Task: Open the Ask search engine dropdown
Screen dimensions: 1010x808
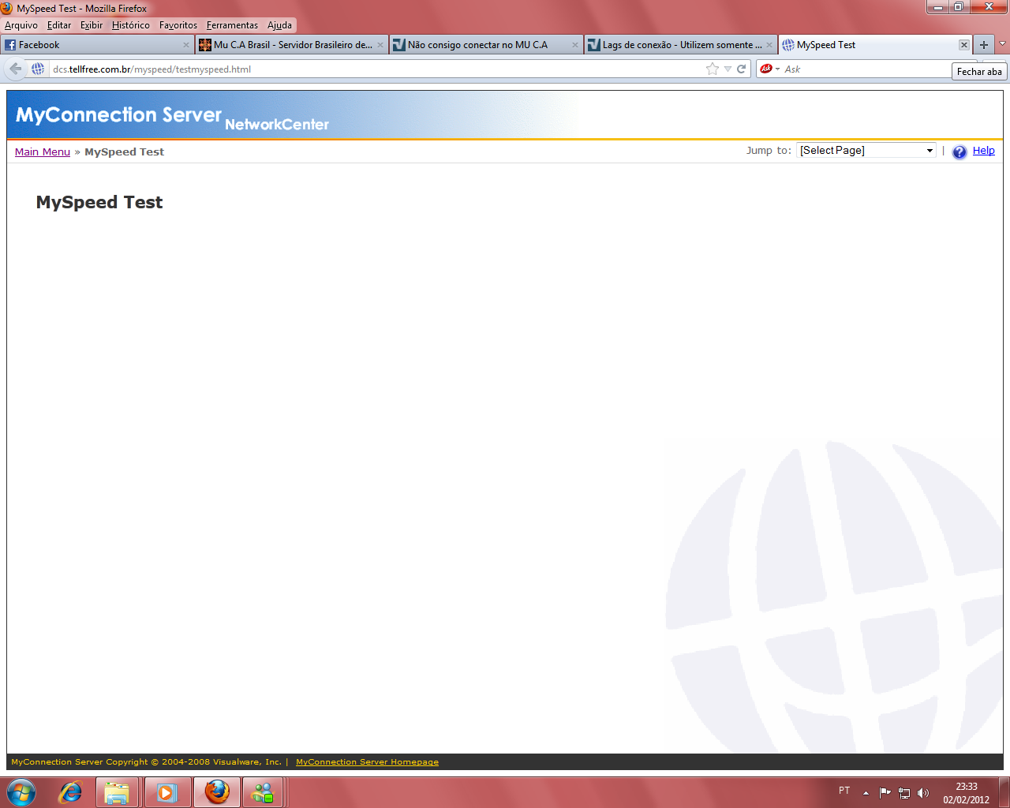Action: (769, 69)
